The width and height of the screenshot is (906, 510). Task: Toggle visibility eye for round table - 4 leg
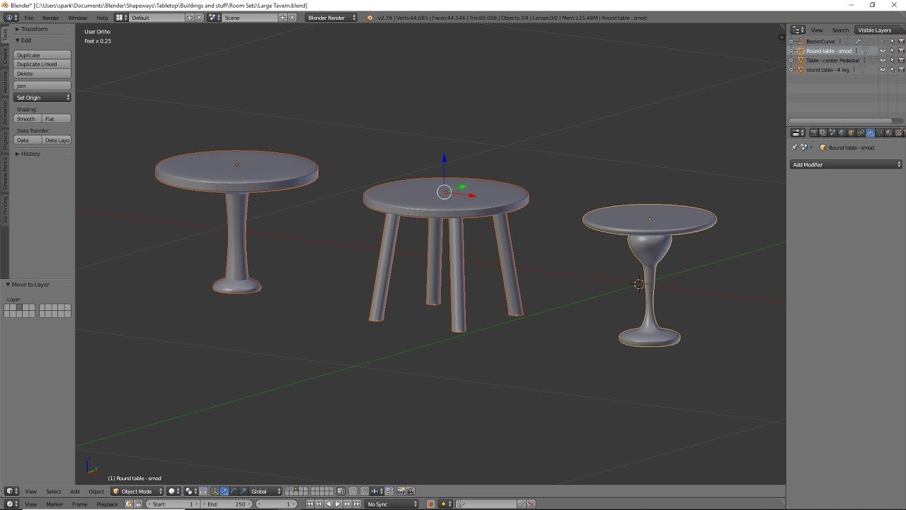tap(883, 69)
